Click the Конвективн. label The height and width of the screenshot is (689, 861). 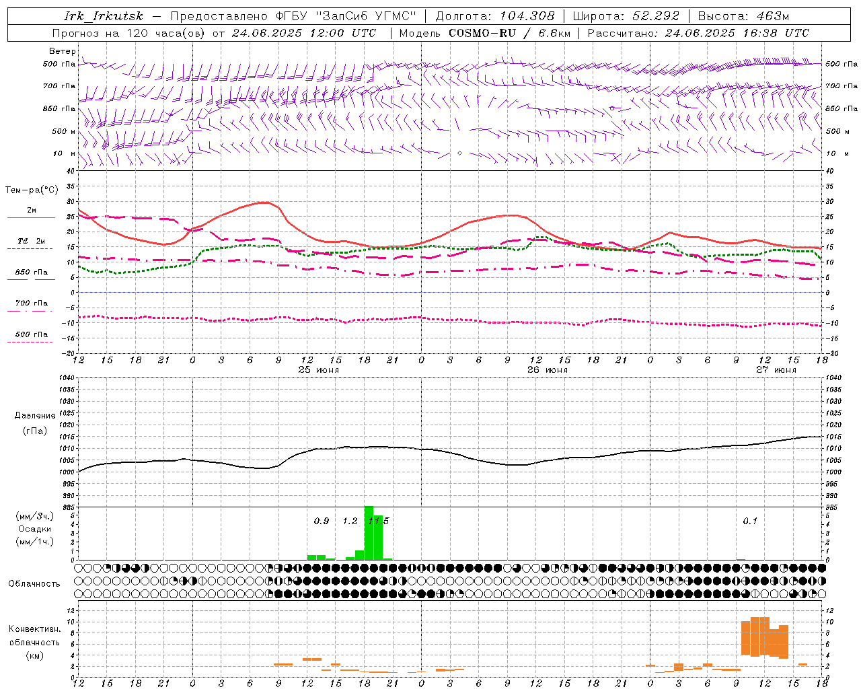(x=35, y=629)
